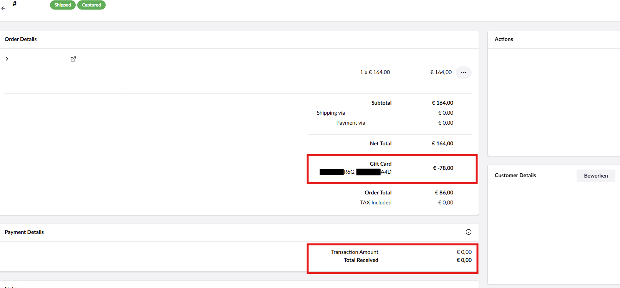Open the order item external link icon

click(x=73, y=59)
